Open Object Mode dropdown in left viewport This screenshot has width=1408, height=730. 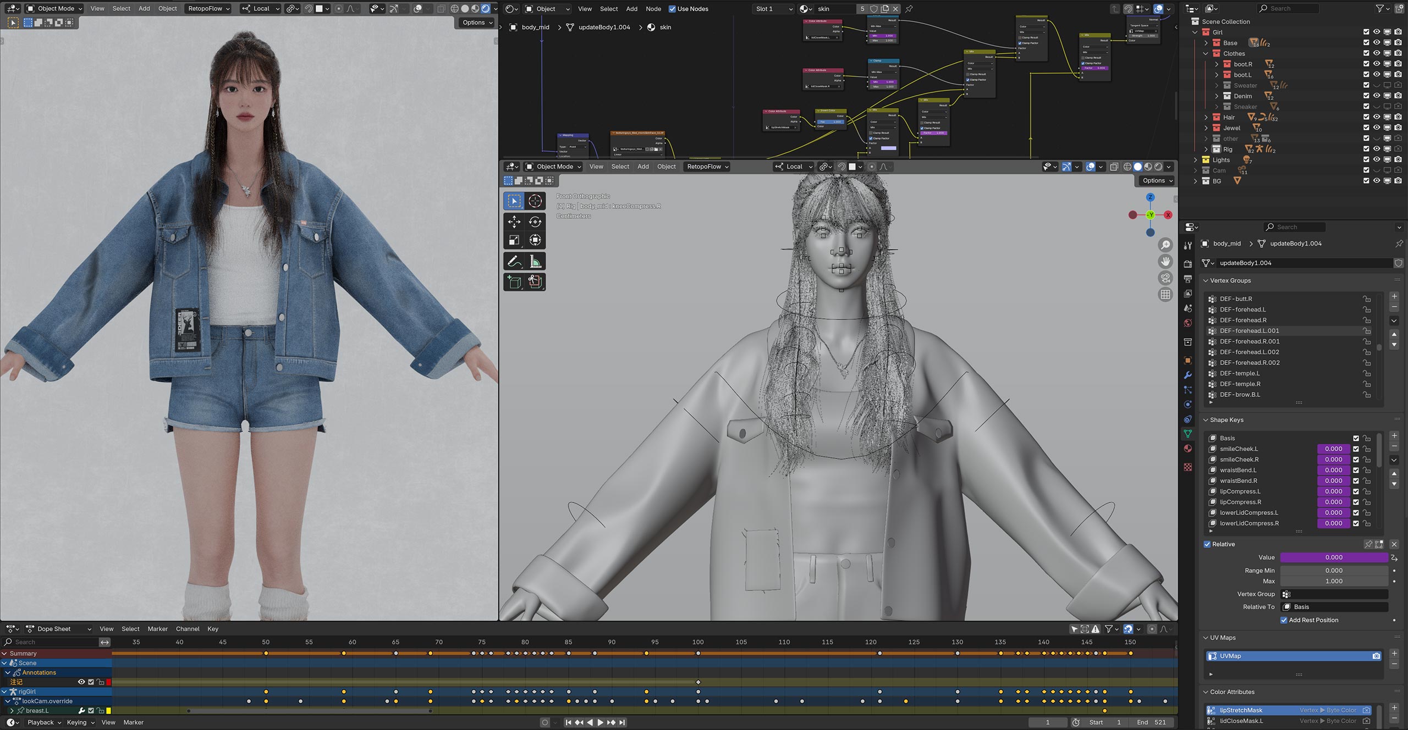pyautogui.click(x=54, y=9)
